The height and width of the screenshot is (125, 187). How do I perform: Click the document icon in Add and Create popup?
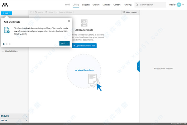(x=7, y=30)
